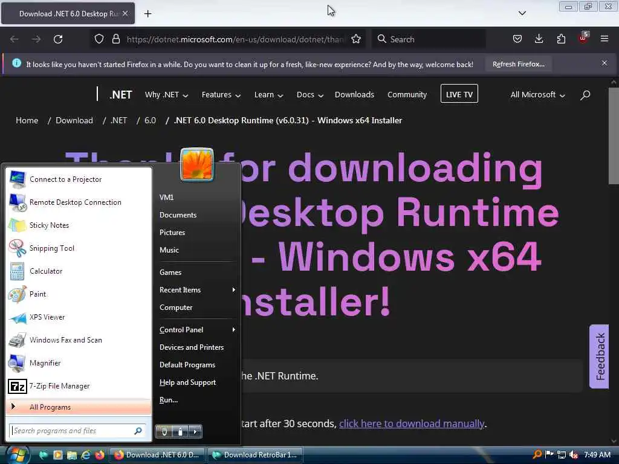Screen dimensions: 619x464
Task: Expand Recent Items submenu
Action: (x=196, y=290)
